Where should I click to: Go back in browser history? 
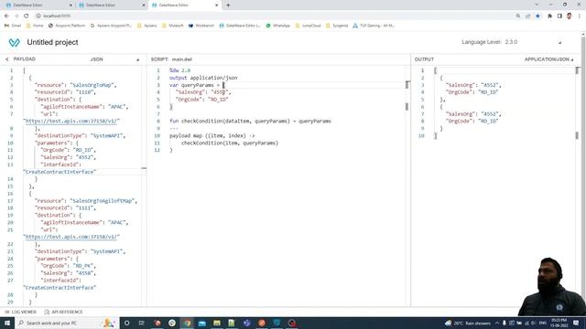[6, 16]
